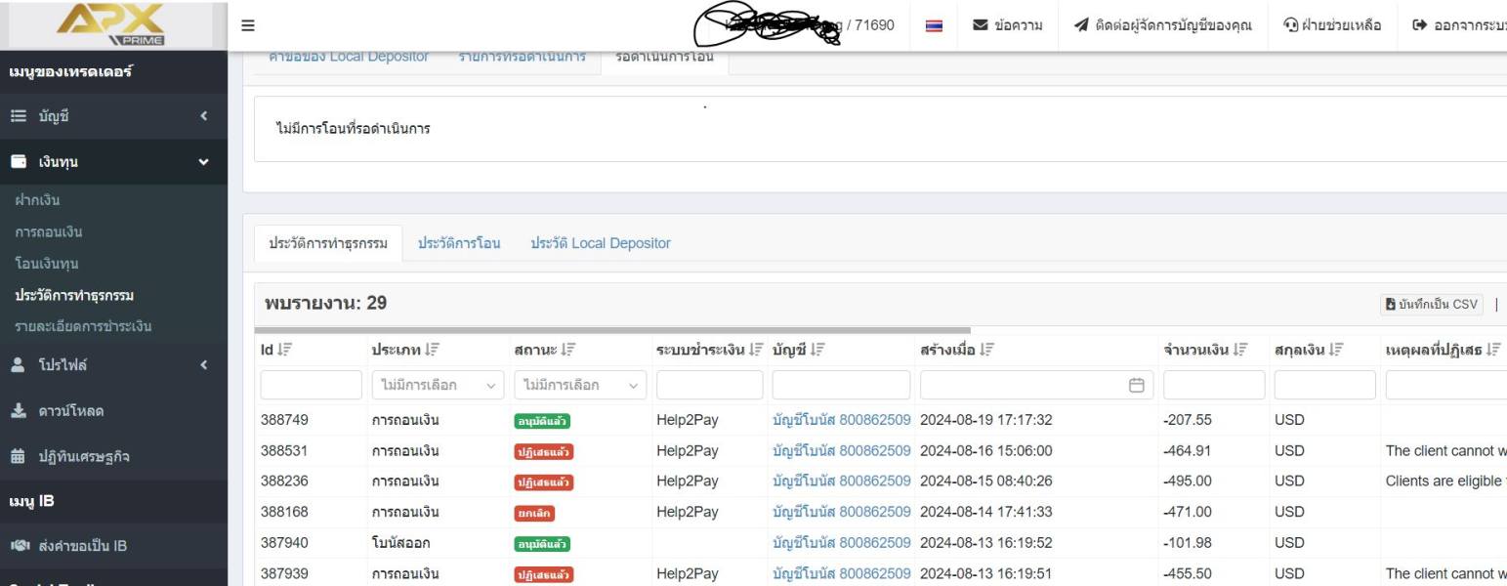
Task: Sort by จำนวนเงิน column icon
Action: click(x=1239, y=351)
